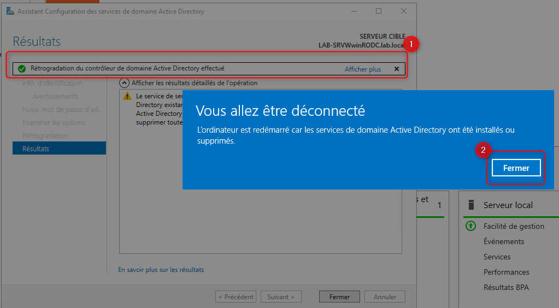Click the green success checkmark icon

point(22,69)
